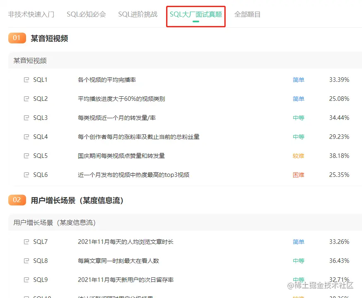The image size is (362, 298).
Task: Open problem 平均播放进度大于60%的视频类别
Action: [121, 99]
